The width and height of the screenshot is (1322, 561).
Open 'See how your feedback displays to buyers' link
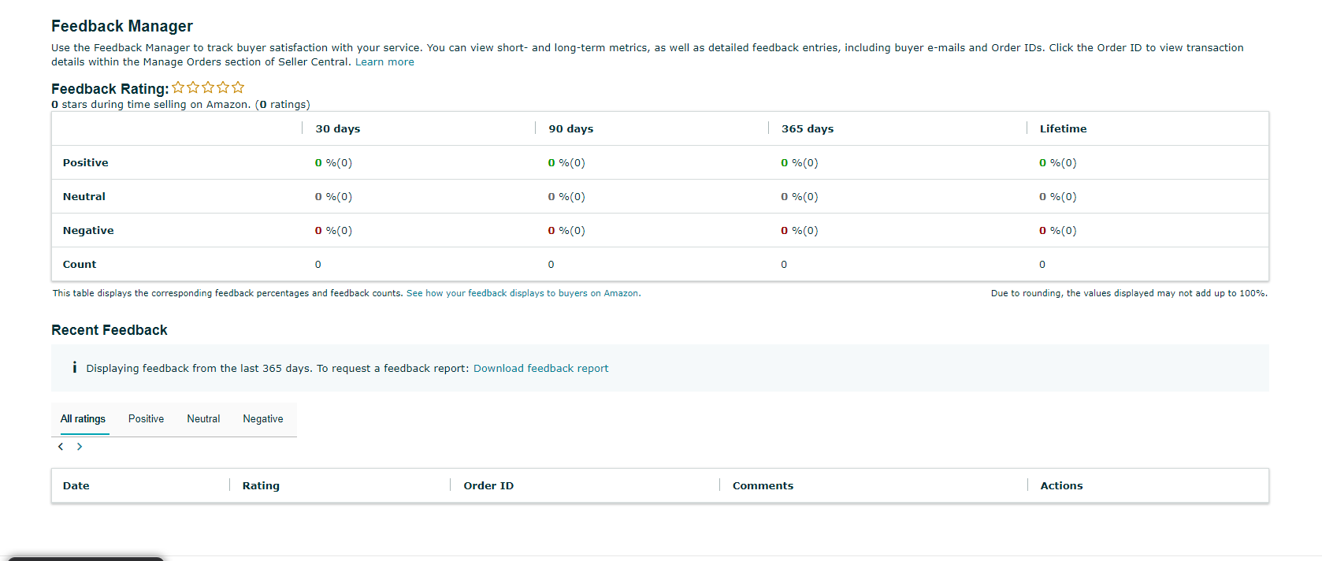click(523, 293)
